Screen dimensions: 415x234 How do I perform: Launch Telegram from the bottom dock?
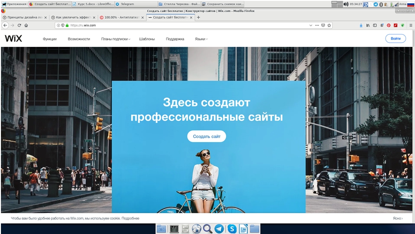click(219, 229)
